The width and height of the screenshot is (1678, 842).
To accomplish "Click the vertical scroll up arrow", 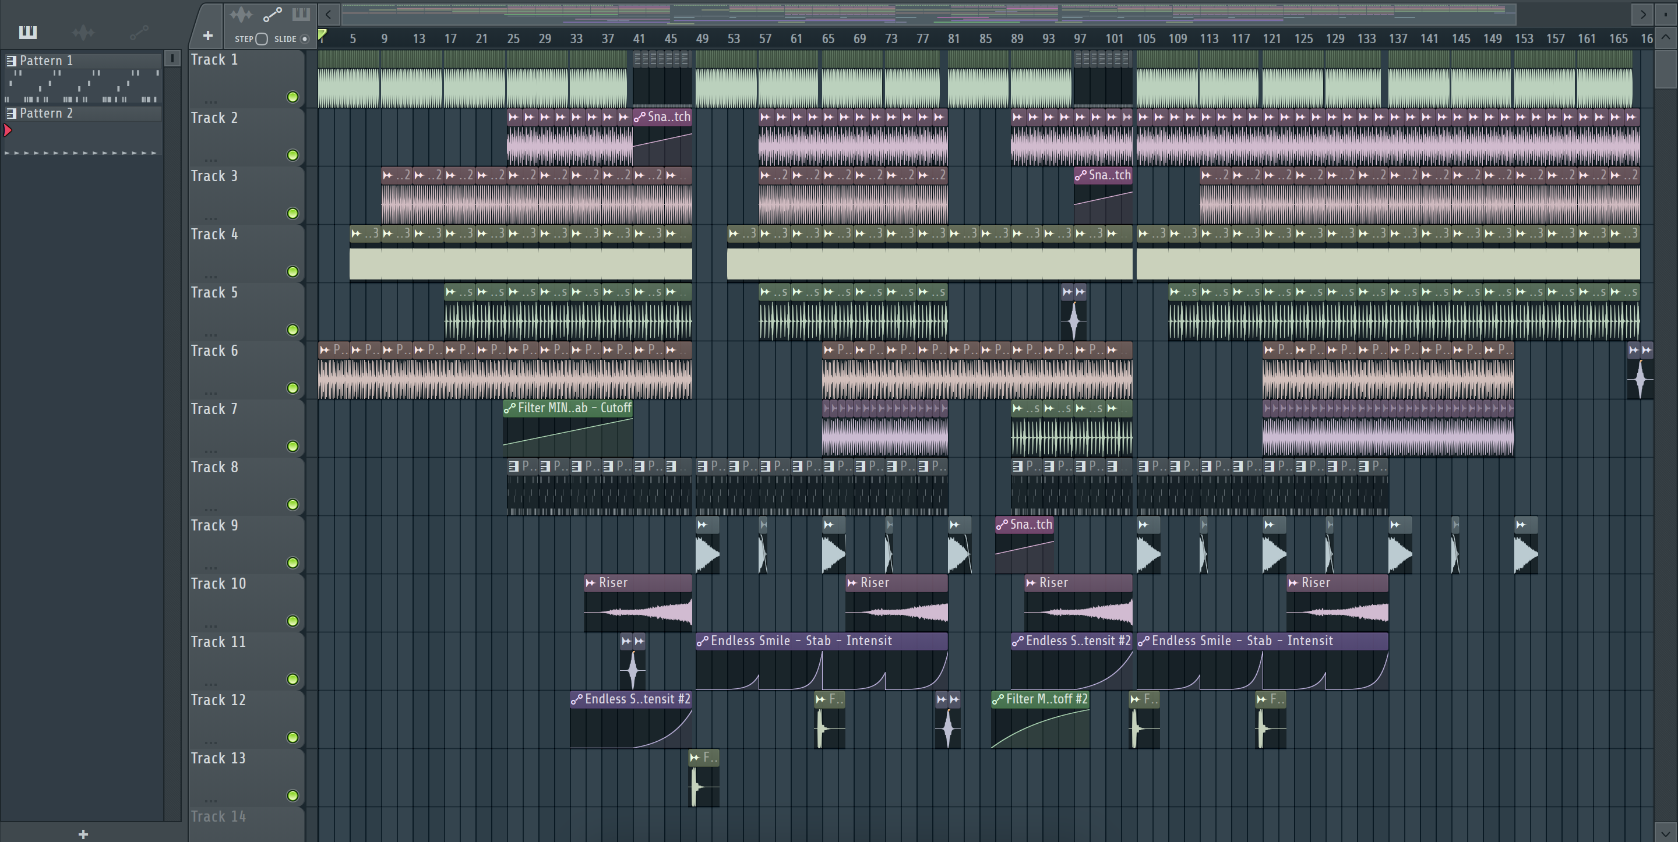I will click(1666, 38).
